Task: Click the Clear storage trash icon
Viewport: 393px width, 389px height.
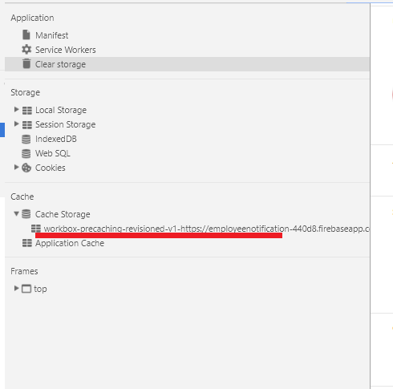Action: point(26,63)
